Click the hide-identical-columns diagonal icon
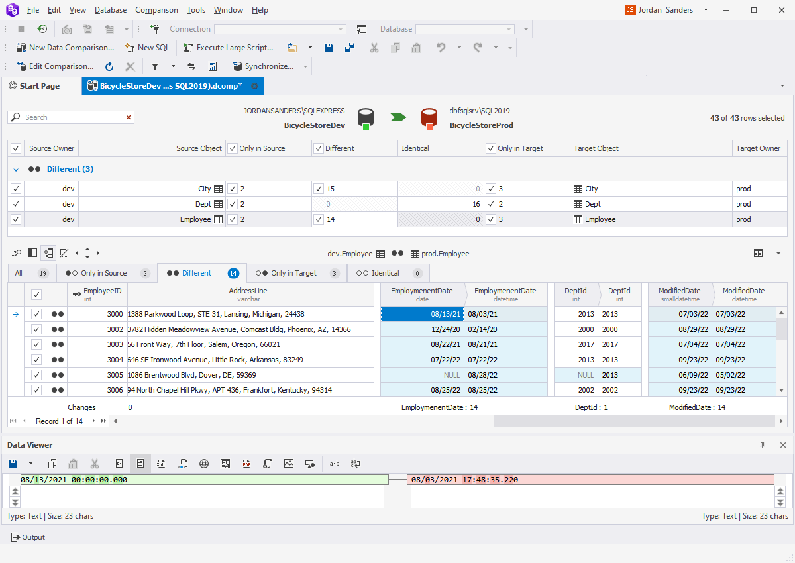 (x=64, y=253)
